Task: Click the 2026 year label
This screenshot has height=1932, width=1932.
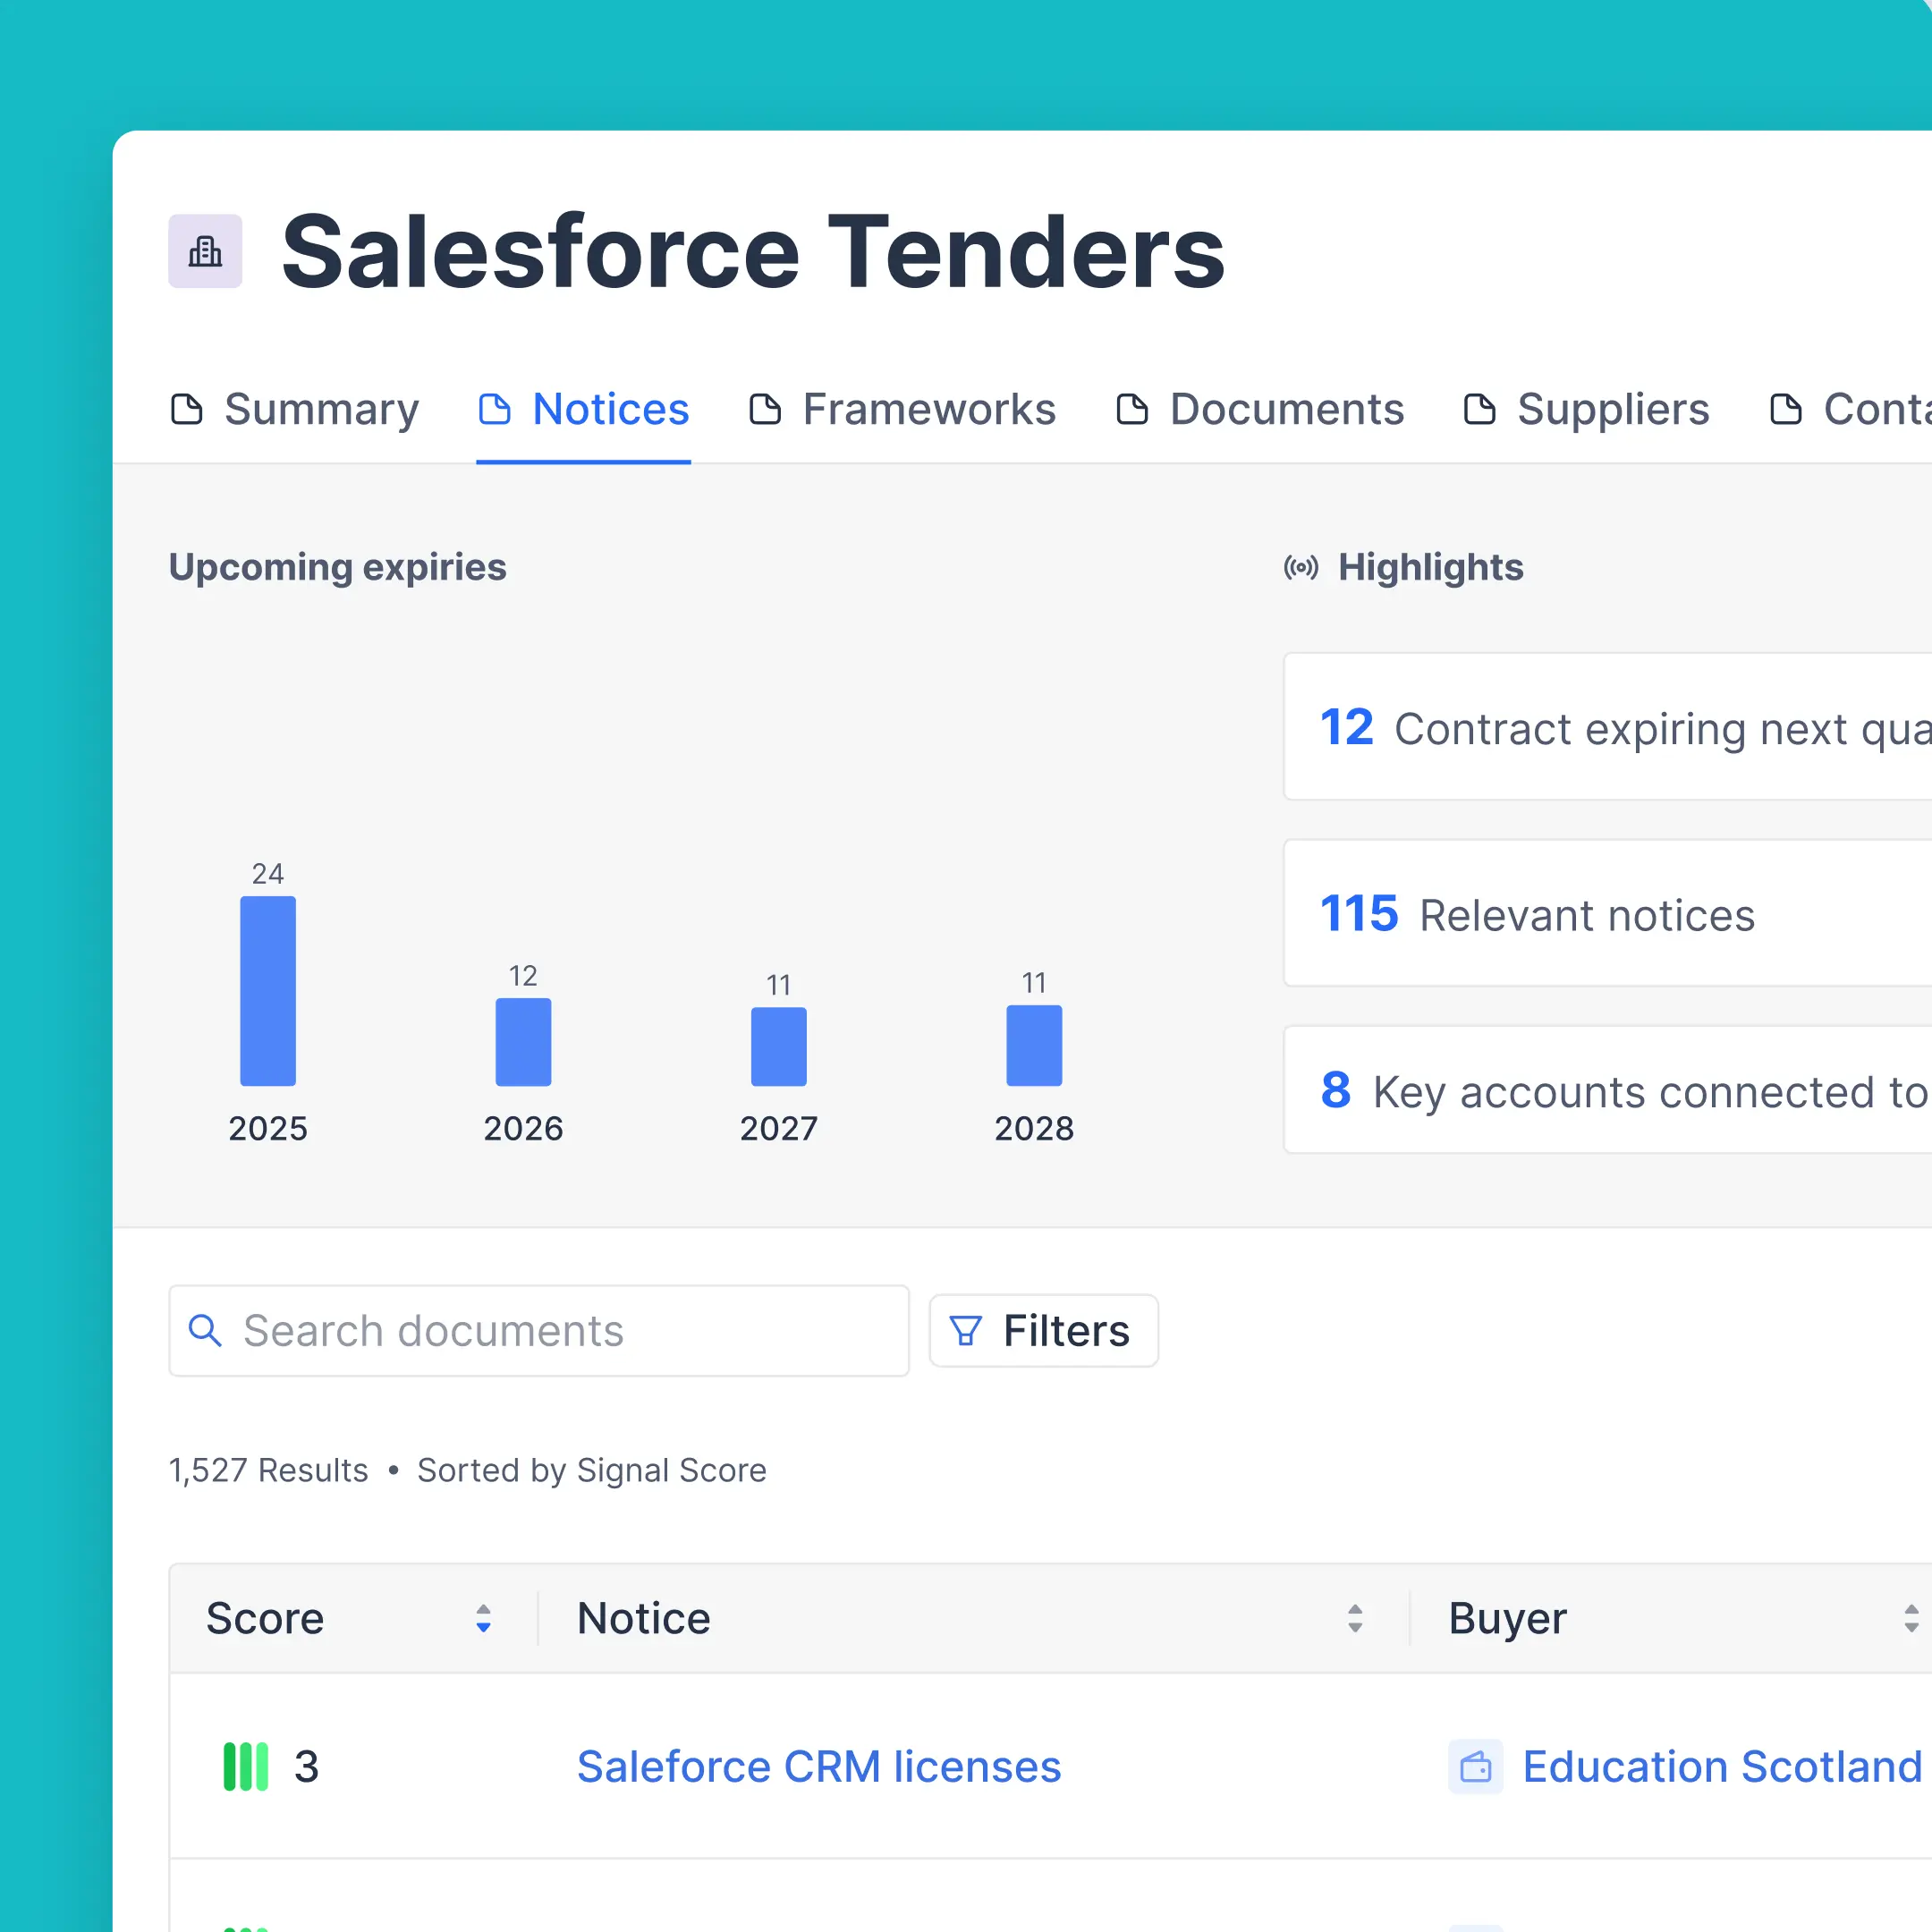Action: coord(523,1128)
